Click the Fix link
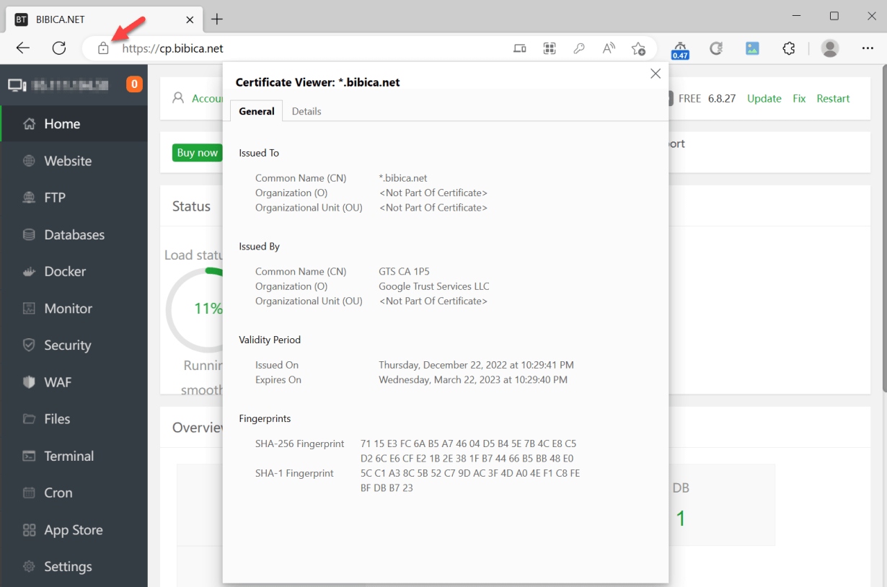Viewport: 887px width, 587px height. click(x=799, y=99)
